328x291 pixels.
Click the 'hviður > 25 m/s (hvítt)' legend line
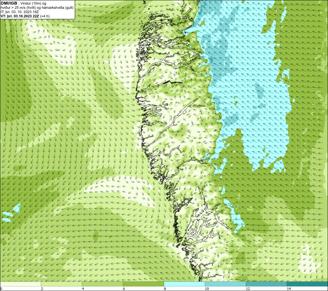tap(37, 8)
